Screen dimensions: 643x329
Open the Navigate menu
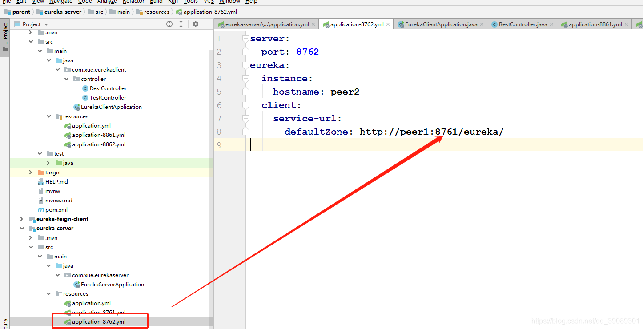pyautogui.click(x=60, y=2)
